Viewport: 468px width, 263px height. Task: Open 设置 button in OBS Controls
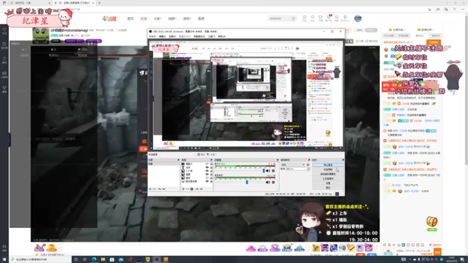(328, 183)
